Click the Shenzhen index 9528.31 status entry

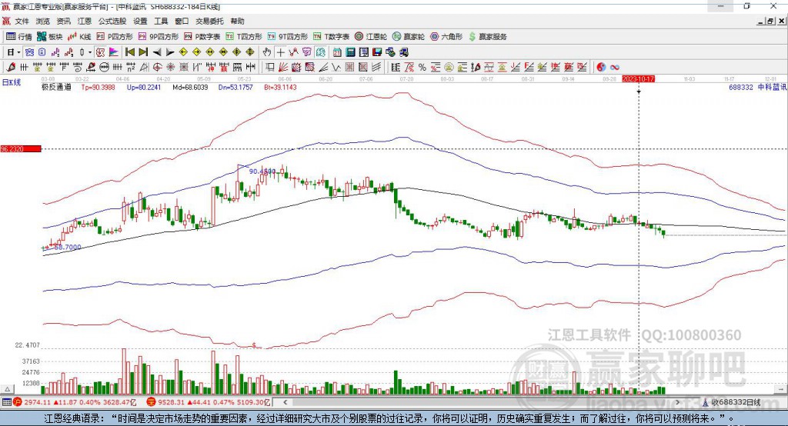tap(209, 402)
